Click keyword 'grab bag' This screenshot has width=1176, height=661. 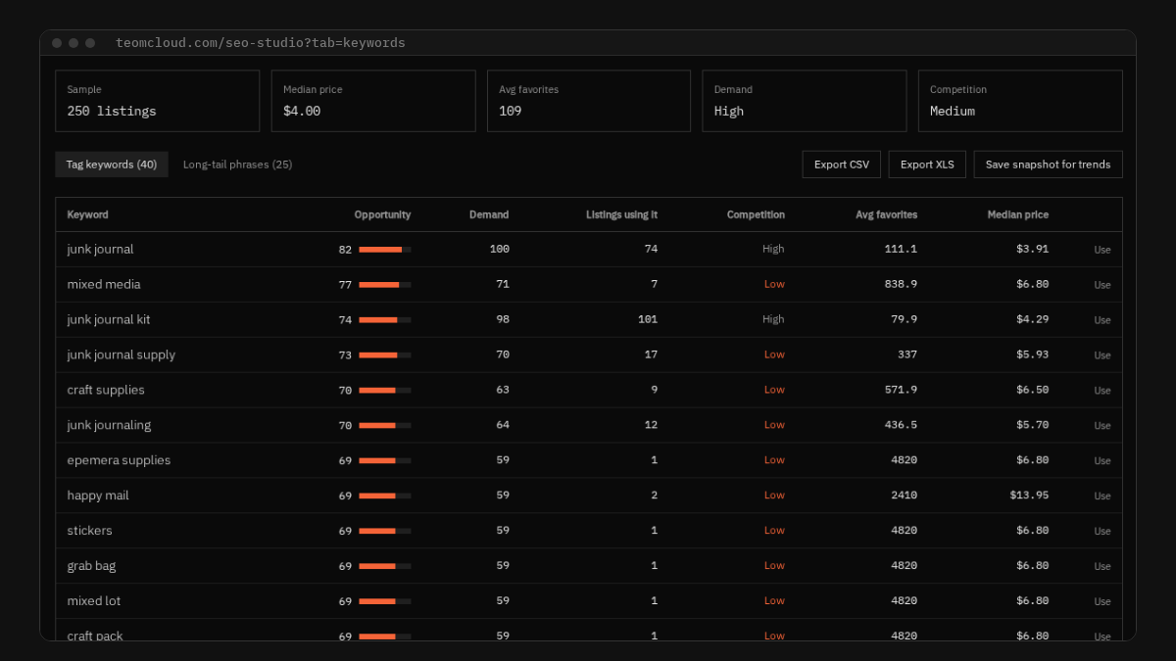click(x=91, y=567)
